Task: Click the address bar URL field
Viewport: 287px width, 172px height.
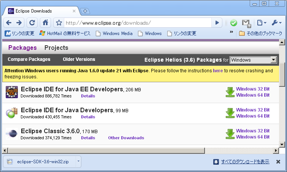Action: 138,23
